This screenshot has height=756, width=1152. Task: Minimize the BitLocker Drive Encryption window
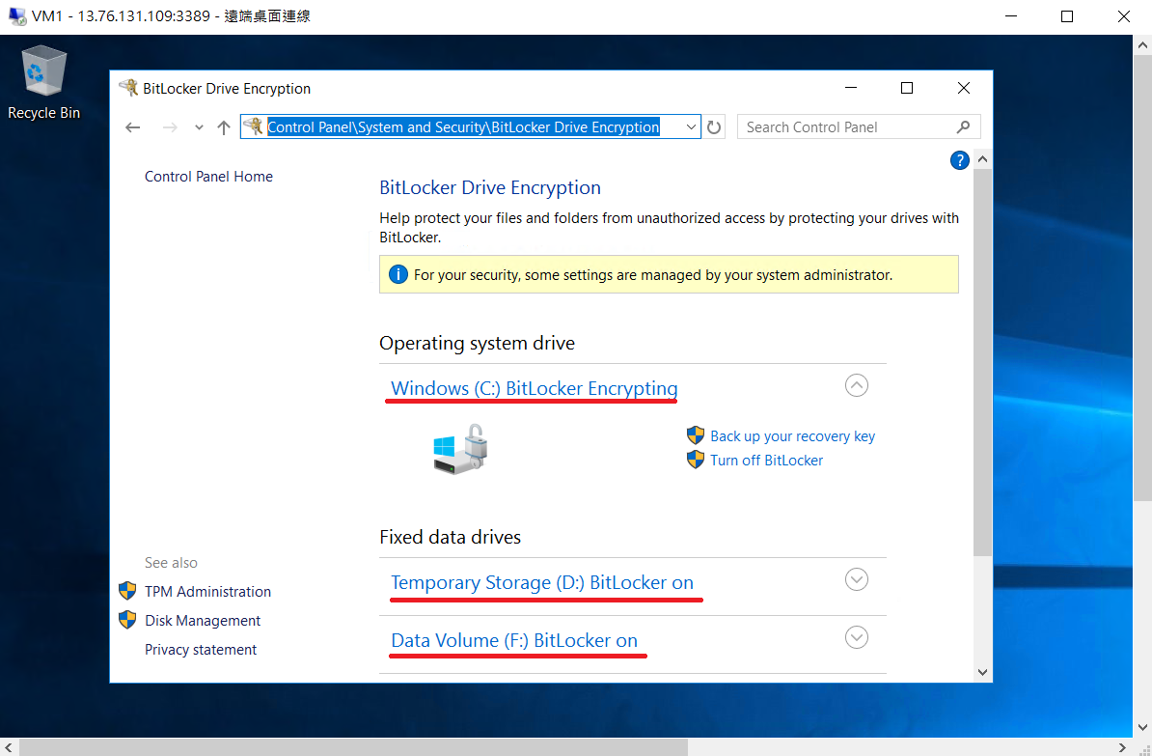[851, 88]
